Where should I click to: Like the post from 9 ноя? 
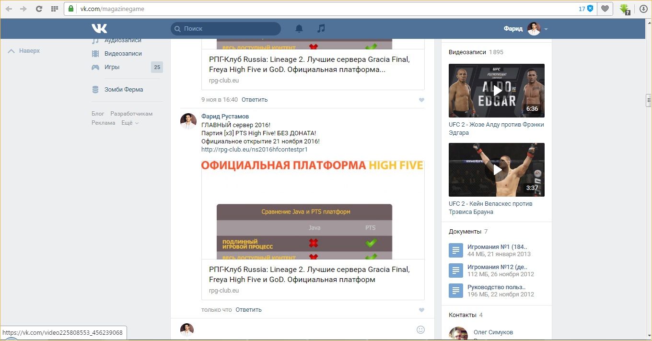(x=421, y=100)
